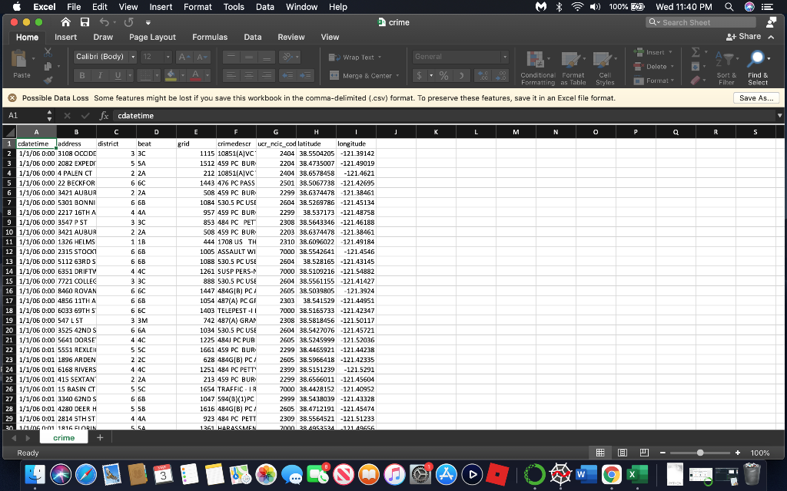Apply Percent Style formatting
Viewport: 787px width, 491px height.
click(443, 75)
